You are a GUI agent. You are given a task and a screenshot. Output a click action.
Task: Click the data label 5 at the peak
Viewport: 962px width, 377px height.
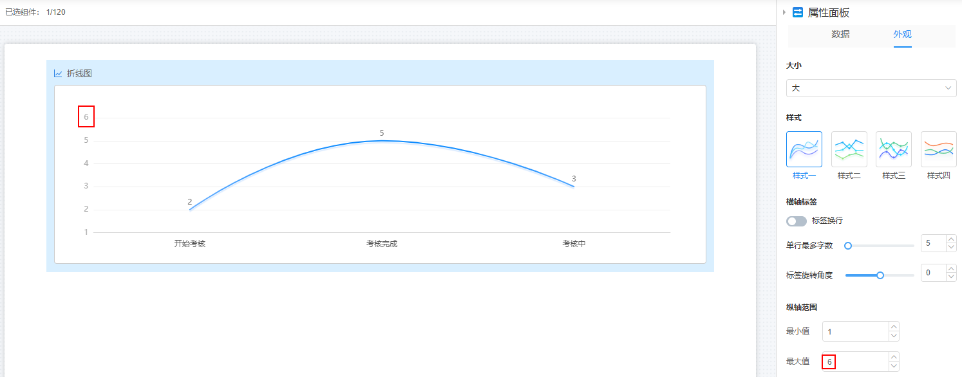(382, 133)
